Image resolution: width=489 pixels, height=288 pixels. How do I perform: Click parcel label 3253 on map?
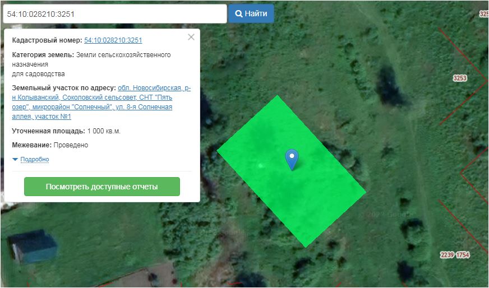[x=460, y=78]
